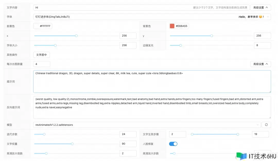Open the 字体 font dropdown
This screenshot has height=161, width=278.
(x=152, y=17)
